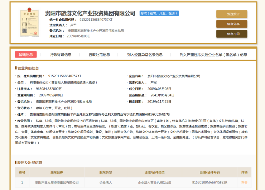Viewport: 265px width, 190px height.
Task: Click the 股东及出资信息 section heading
Action: click(30, 162)
